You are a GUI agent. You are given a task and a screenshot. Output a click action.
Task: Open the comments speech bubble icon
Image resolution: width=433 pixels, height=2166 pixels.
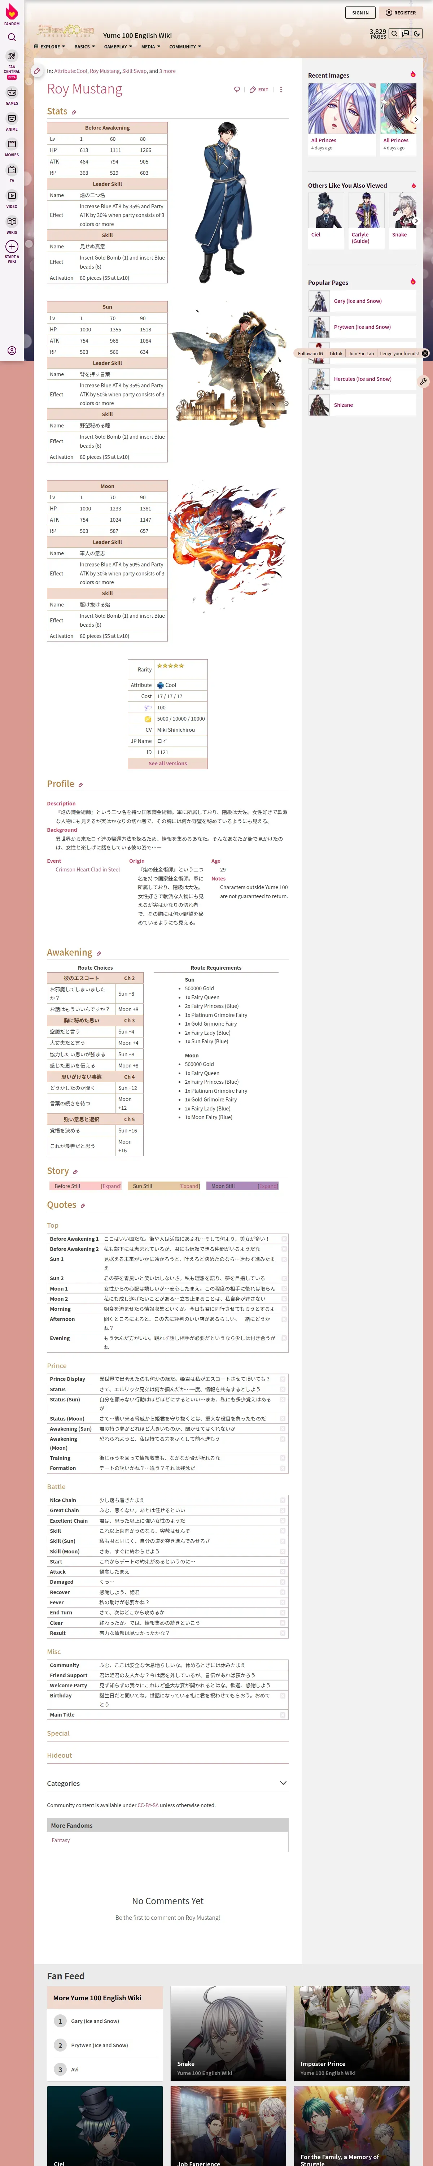pyautogui.click(x=237, y=89)
